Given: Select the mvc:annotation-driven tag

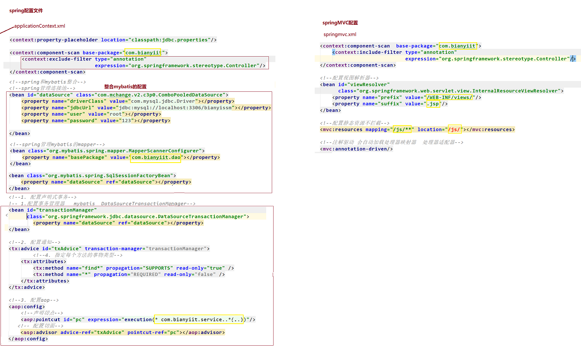Looking at the screenshot, I should 356,149.
